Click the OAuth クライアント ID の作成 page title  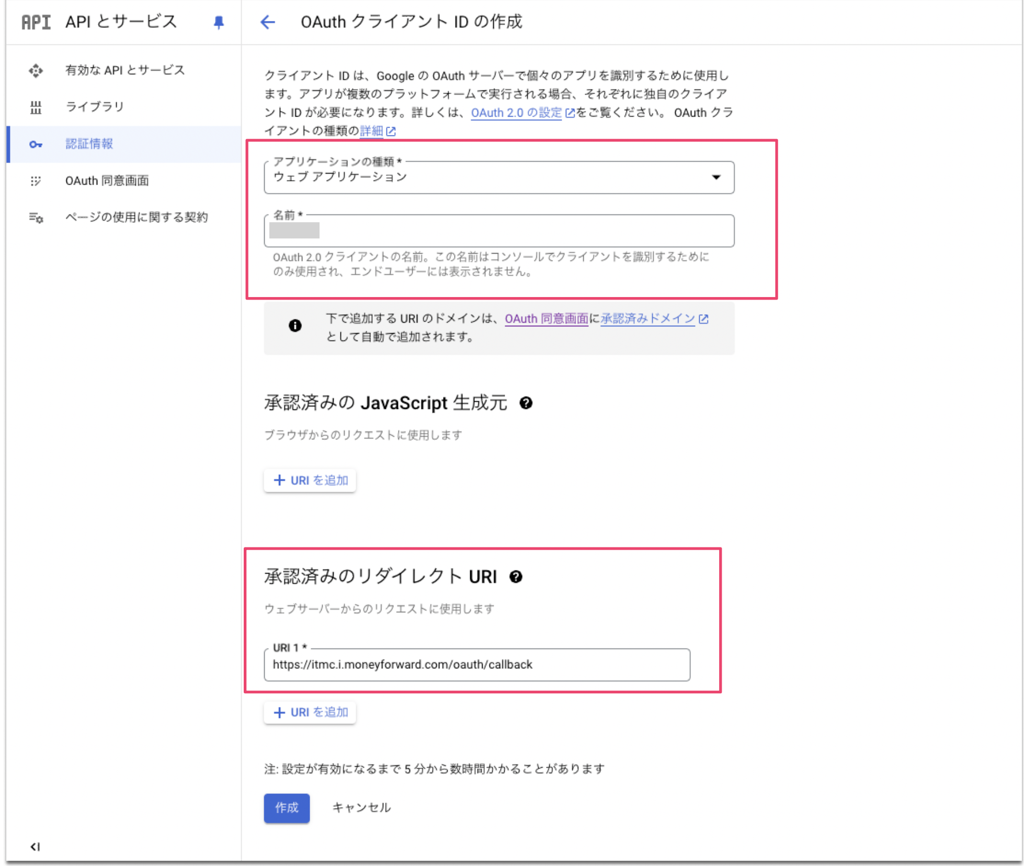click(411, 22)
